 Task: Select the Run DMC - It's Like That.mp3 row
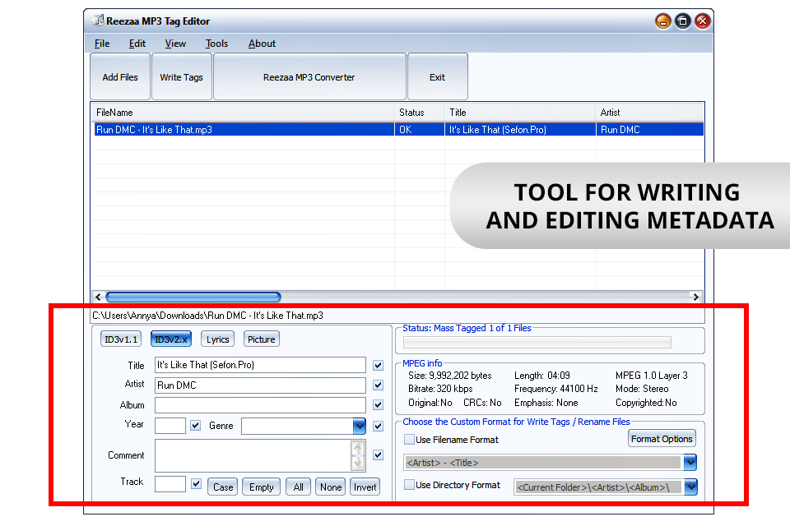(x=398, y=129)
